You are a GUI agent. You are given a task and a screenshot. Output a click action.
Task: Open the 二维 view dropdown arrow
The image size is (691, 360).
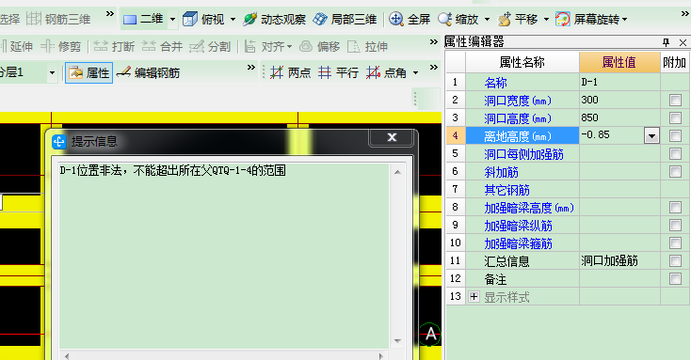pyautogui.click(x=173, y=20)
